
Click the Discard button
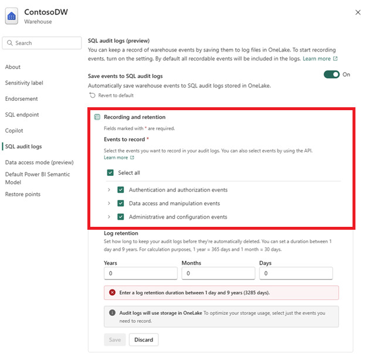[x=144, y=339]
